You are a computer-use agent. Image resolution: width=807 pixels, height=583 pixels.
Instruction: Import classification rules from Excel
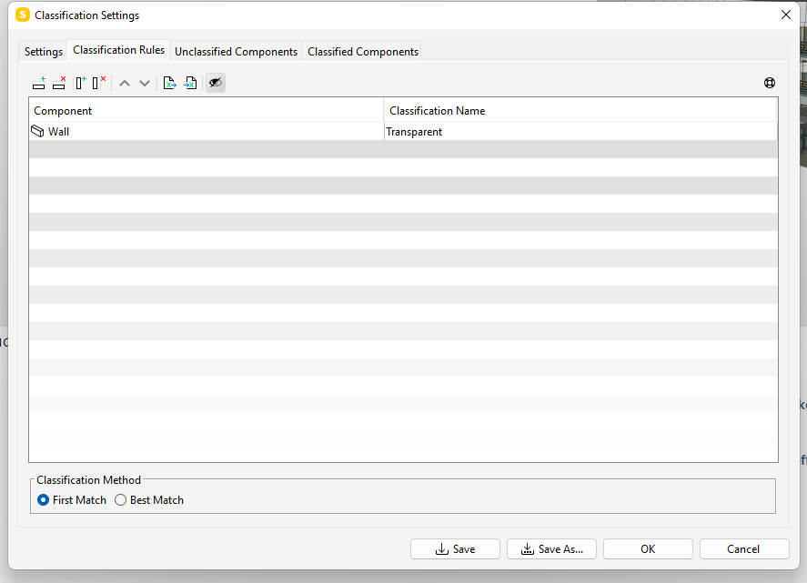click(x=190, y=83)
